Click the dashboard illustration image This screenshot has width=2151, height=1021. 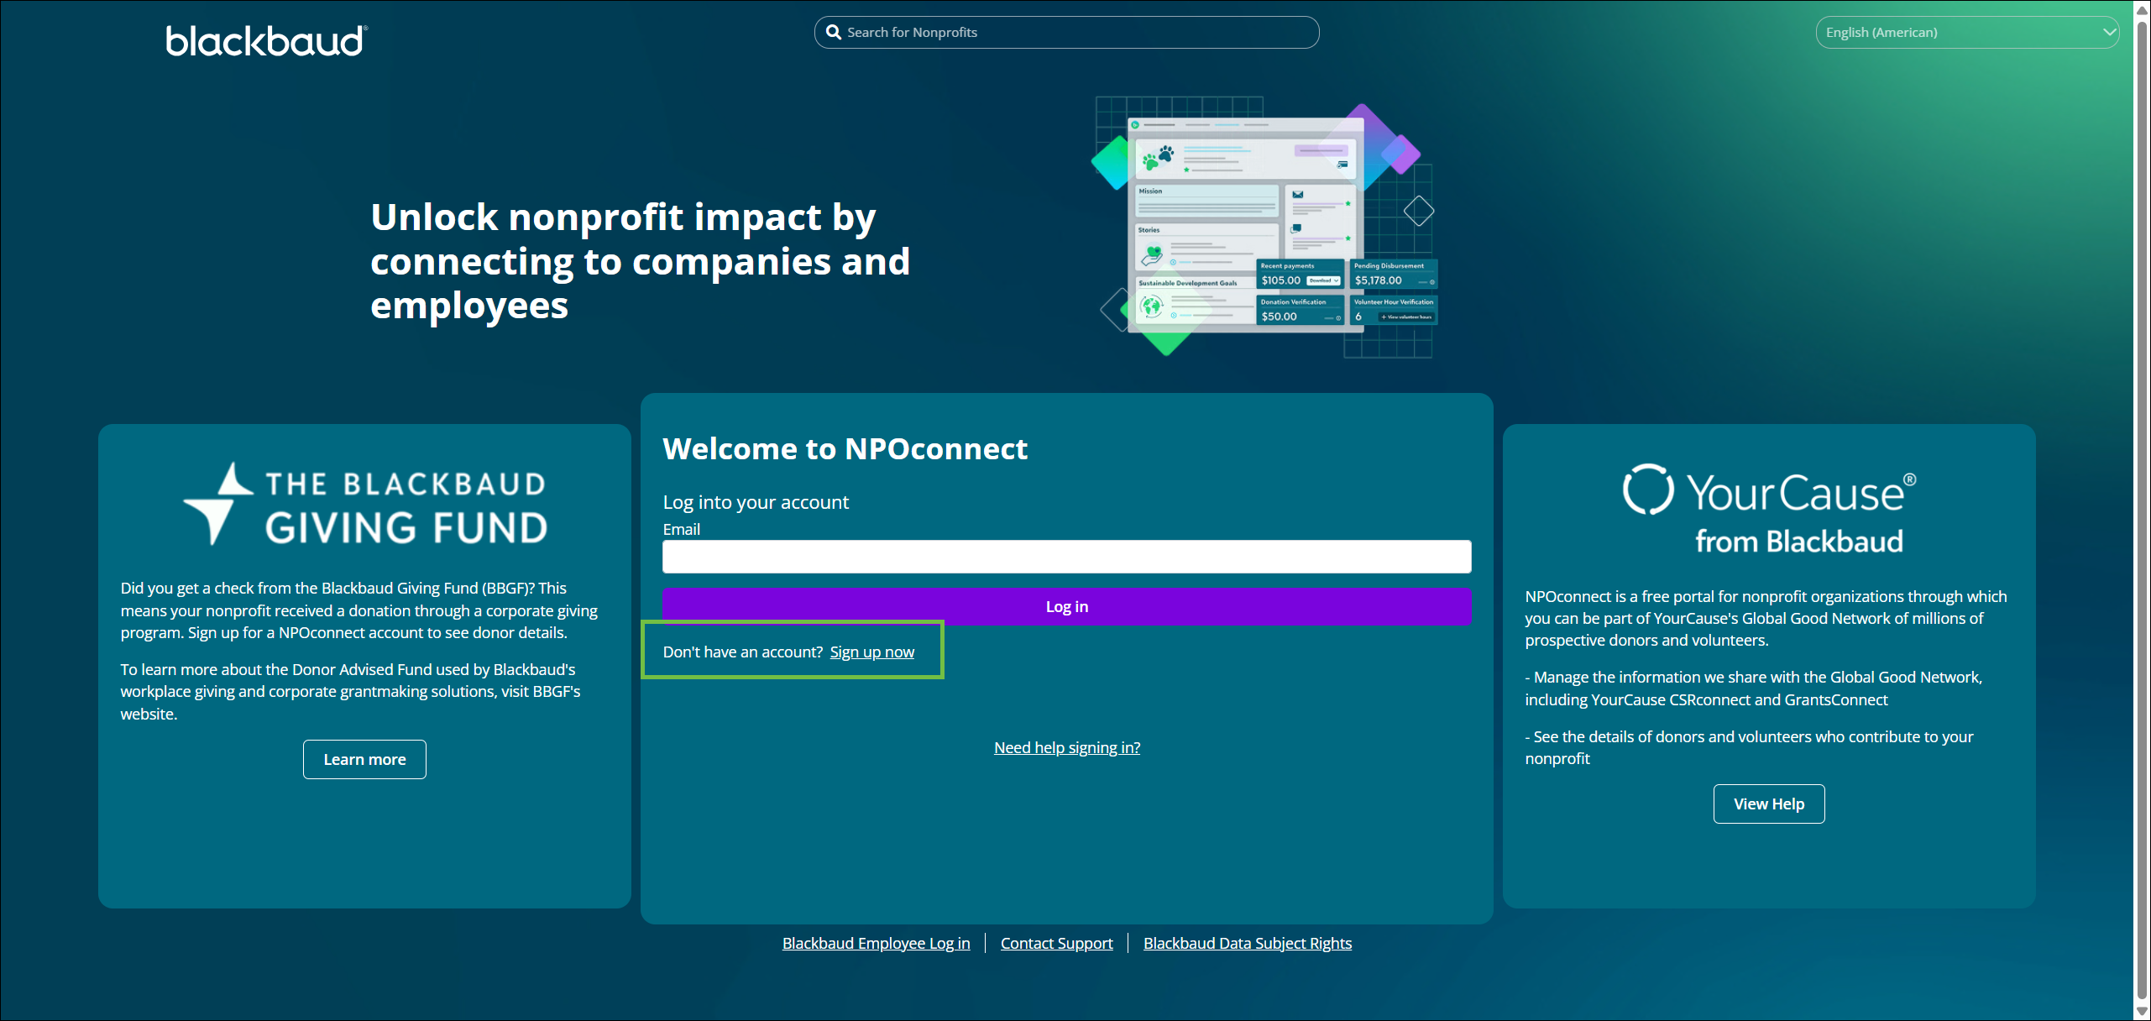(x=1265, y=226)
